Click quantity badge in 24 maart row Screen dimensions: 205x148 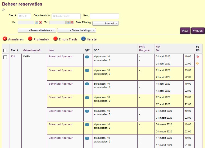click(87, 125)
